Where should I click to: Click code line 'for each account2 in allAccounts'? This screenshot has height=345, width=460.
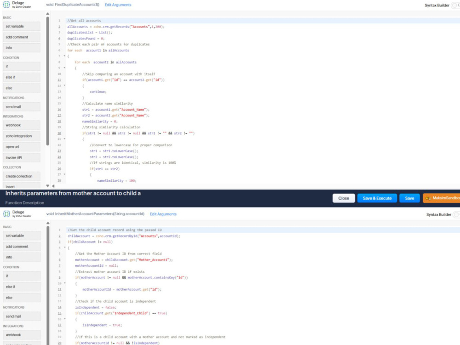click(x=106, y=62)
